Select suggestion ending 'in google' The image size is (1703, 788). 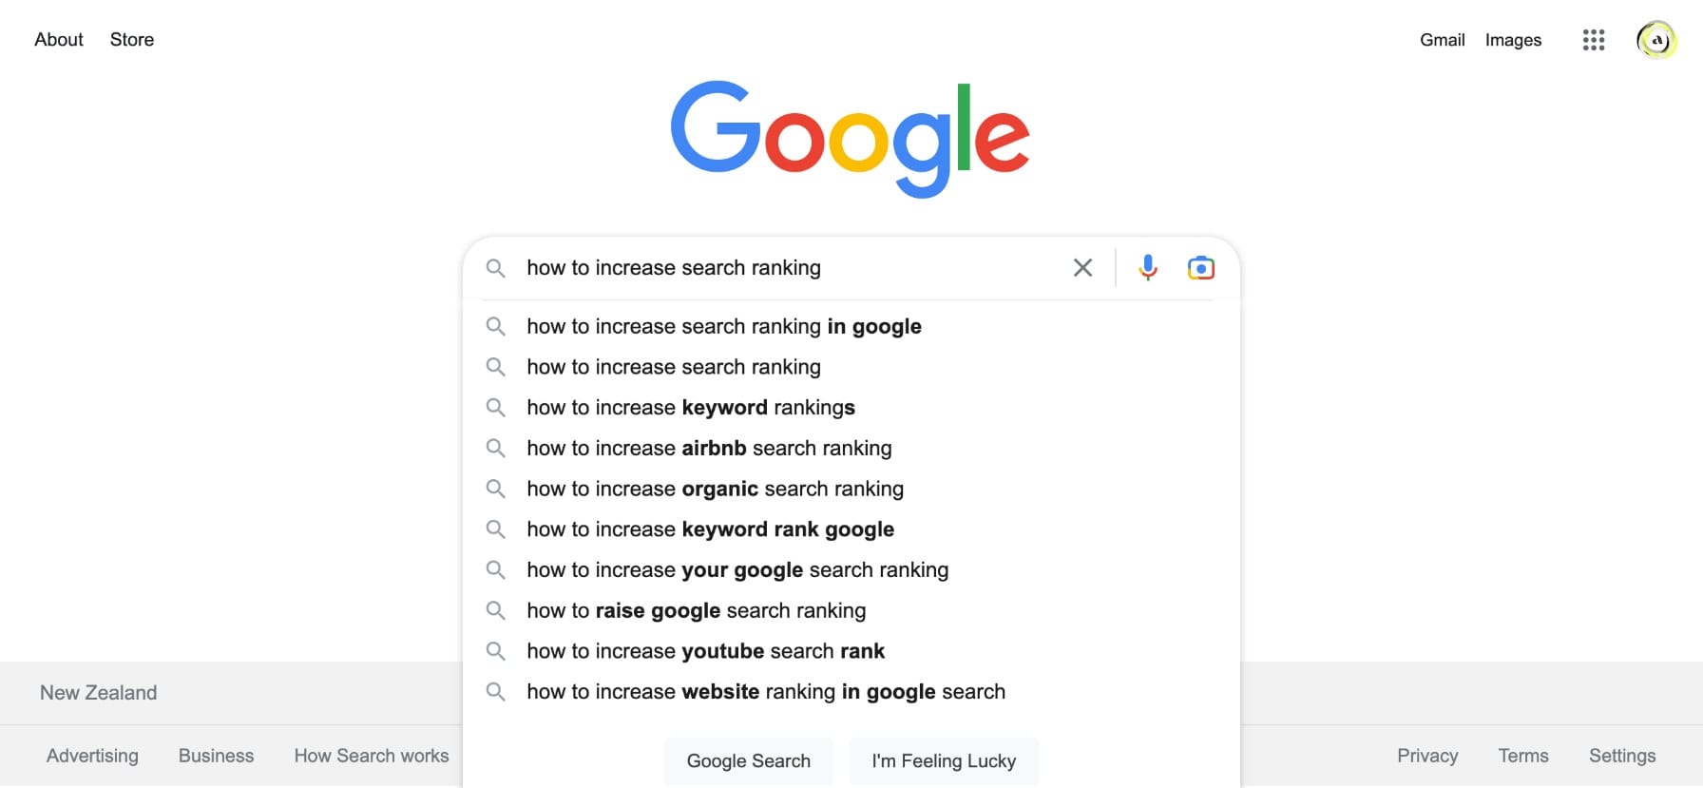pyautogui.click(x=851, y=326)
